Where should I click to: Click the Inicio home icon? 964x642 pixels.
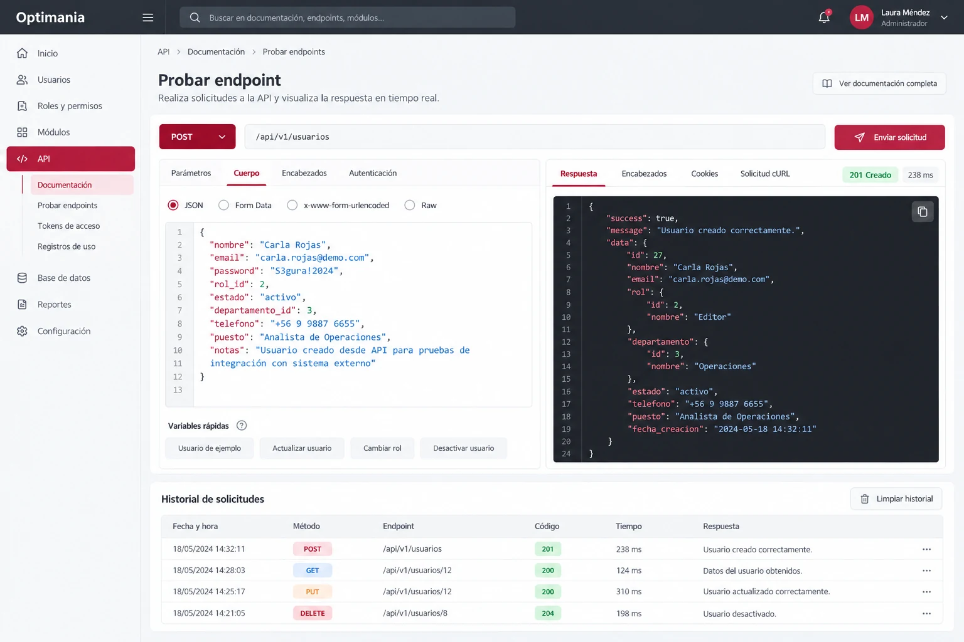22,53
